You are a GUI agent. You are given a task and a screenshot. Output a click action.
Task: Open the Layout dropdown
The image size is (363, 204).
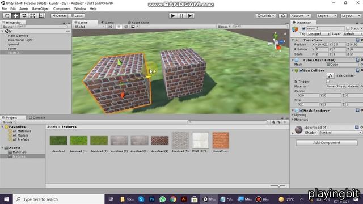click(x=351, y=15)
